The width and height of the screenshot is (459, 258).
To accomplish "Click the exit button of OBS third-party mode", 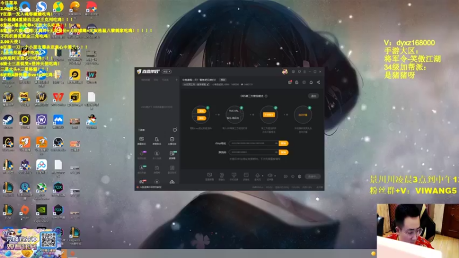I will 313,96.
